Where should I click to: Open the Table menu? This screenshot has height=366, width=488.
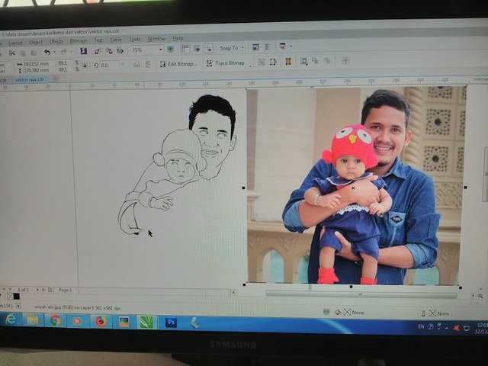click(115, 40)
